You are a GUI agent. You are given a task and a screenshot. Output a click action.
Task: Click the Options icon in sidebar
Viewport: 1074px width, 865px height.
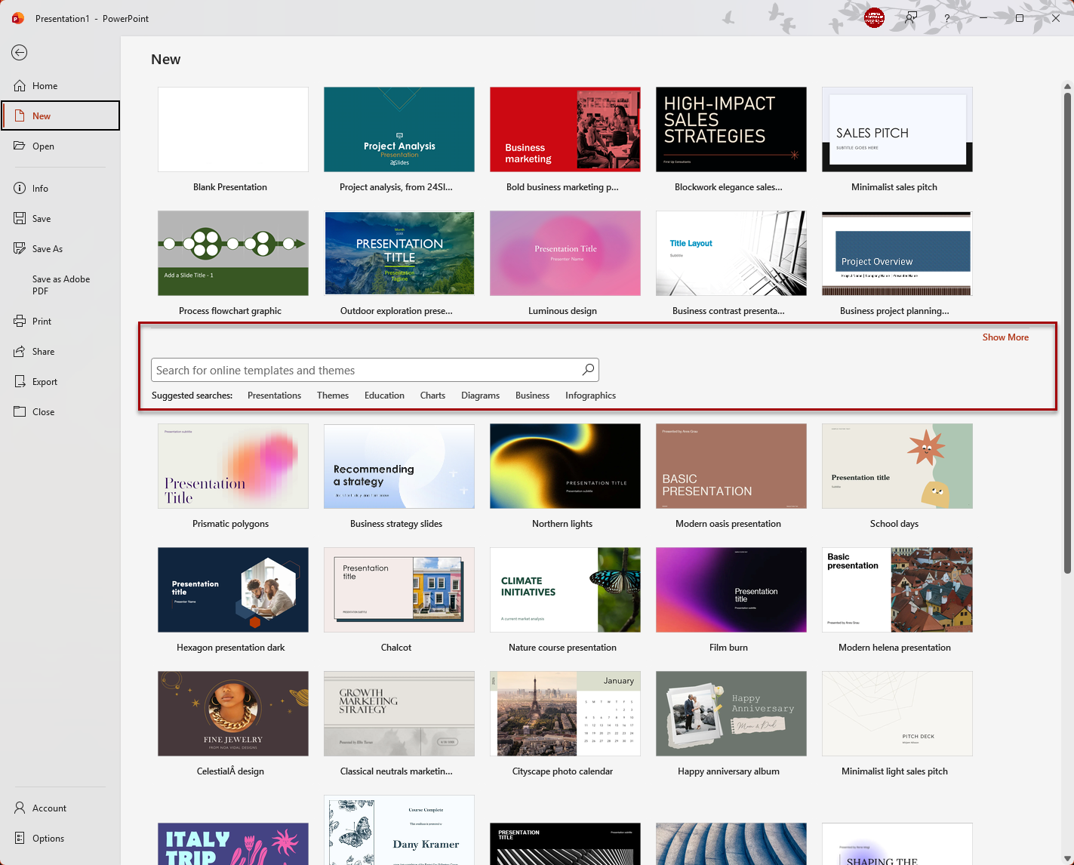pyautogui.click(x=20, y=838)
